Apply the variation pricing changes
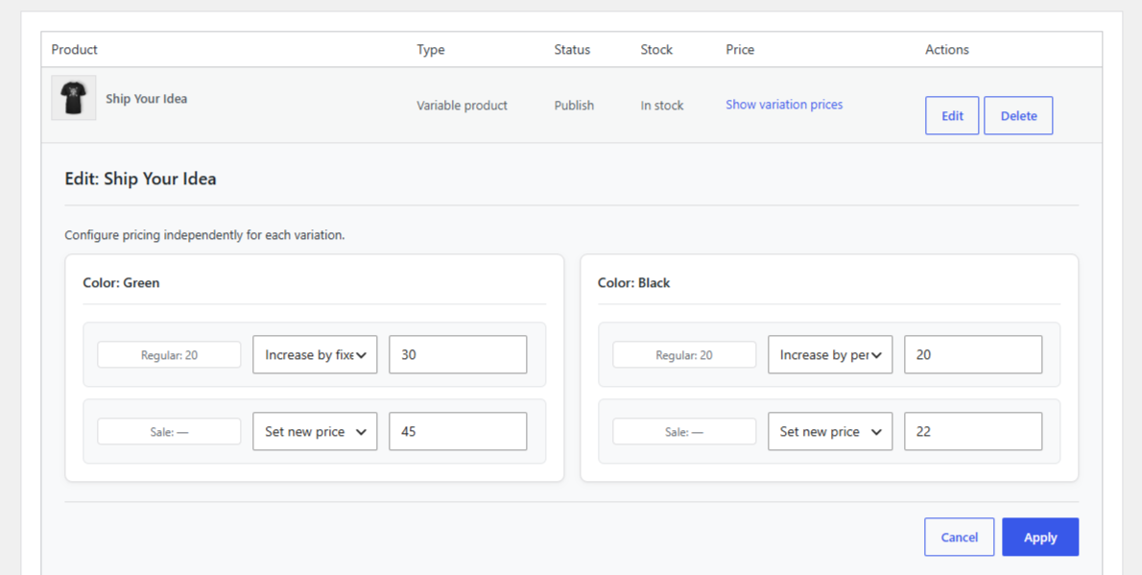Viewport: 1142px width, 575px height. click(x=1040, y=538)
